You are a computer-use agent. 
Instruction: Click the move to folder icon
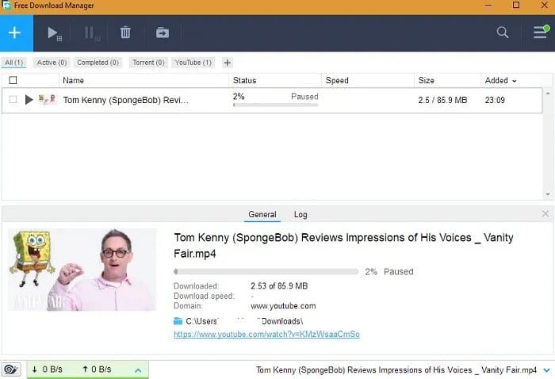click(162, 33)
